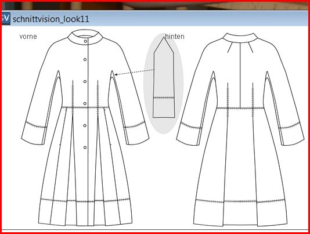
Task: Click the waistline button on front dress
Action: click(85, 103)
